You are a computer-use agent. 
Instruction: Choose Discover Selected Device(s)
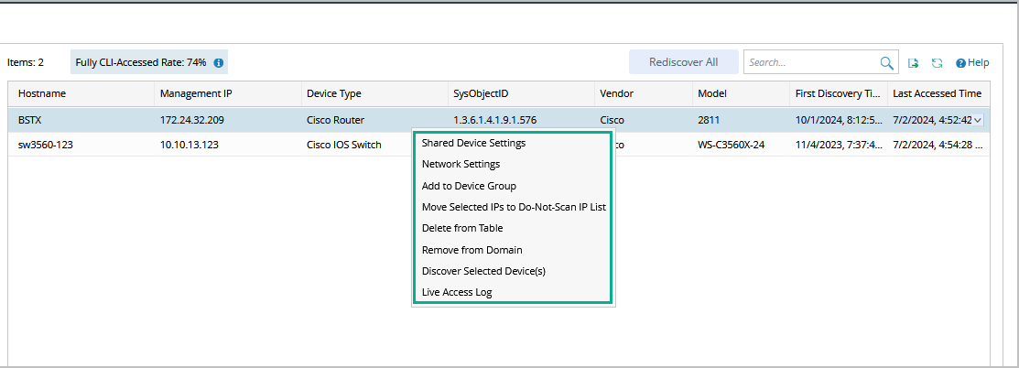tap(483, 271)
